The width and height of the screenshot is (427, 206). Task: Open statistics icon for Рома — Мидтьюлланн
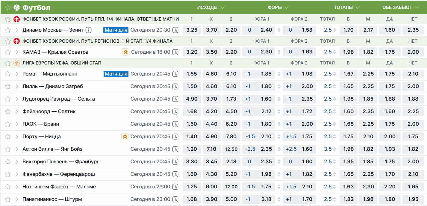(x=175, y=74)
